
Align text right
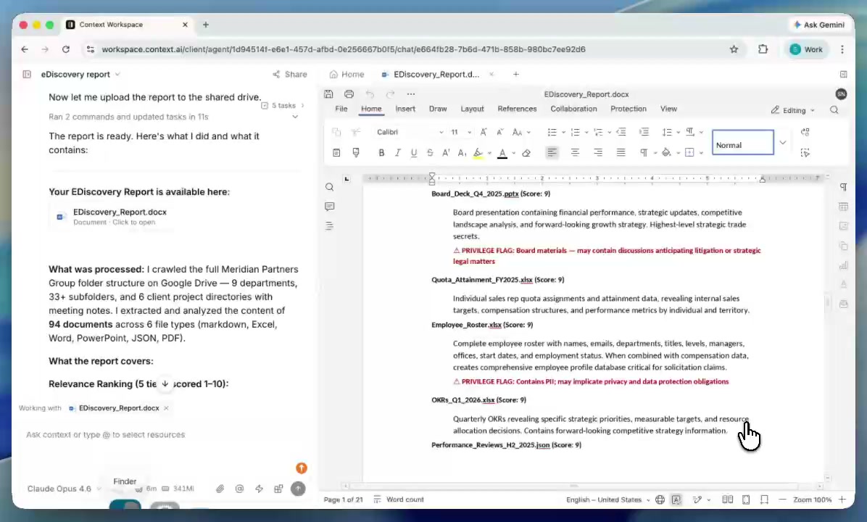pyautogui.click(x=598, y=153)
